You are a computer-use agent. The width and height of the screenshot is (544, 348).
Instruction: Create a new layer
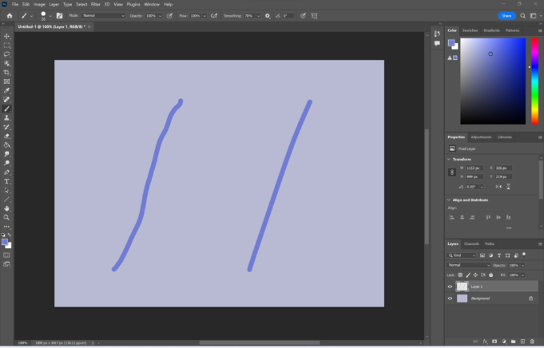523,342
